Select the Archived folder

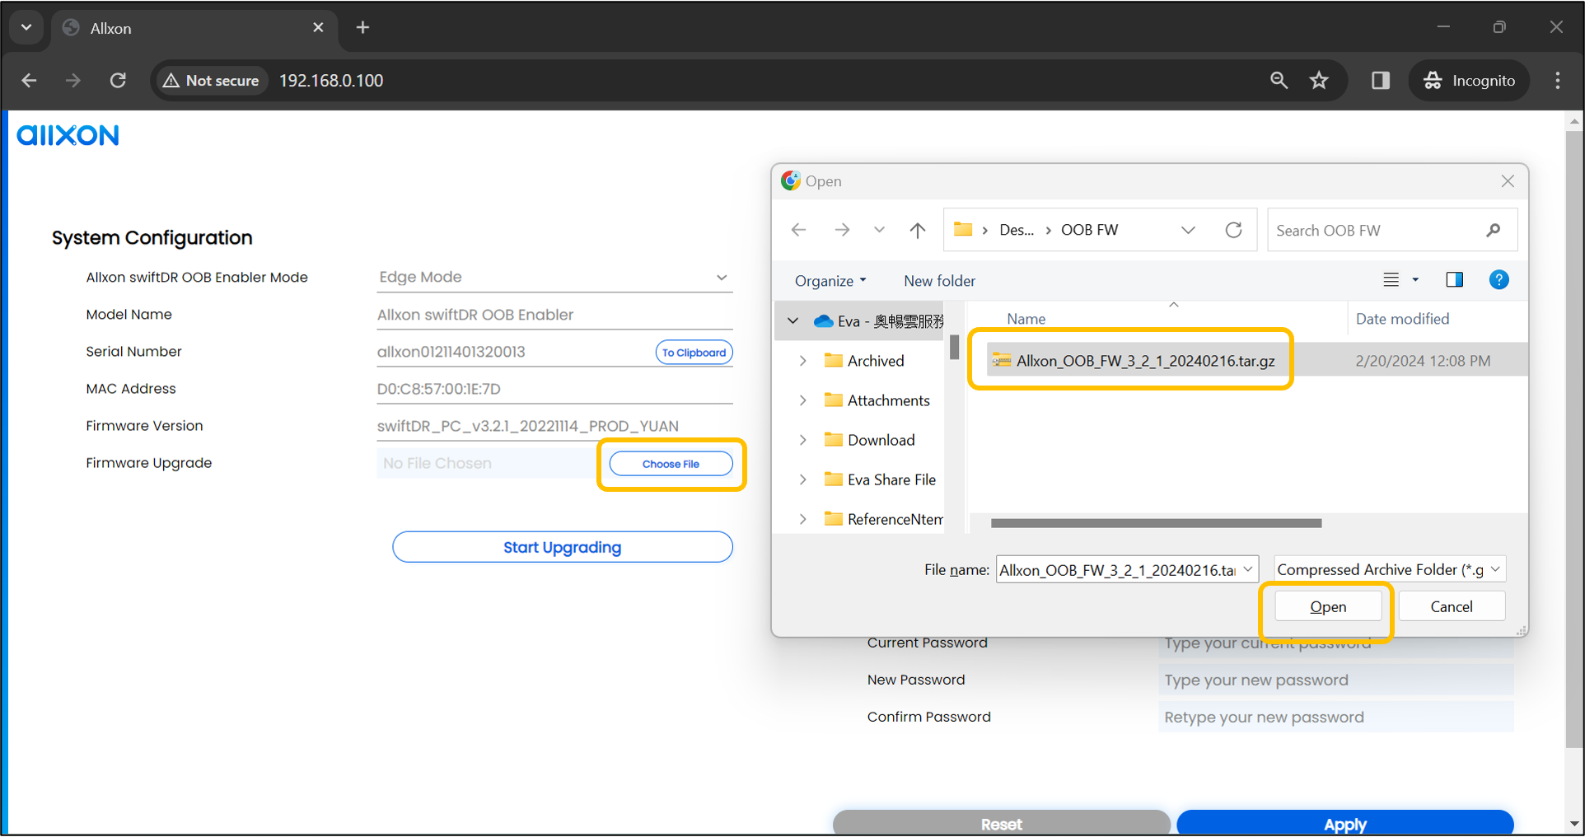(865, 361)
